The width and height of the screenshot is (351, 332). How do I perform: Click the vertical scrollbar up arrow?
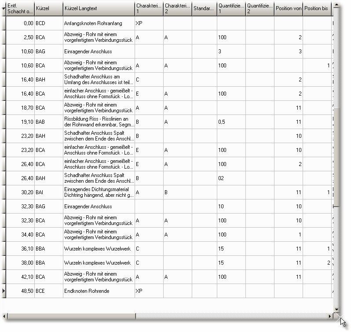[336, 4]
